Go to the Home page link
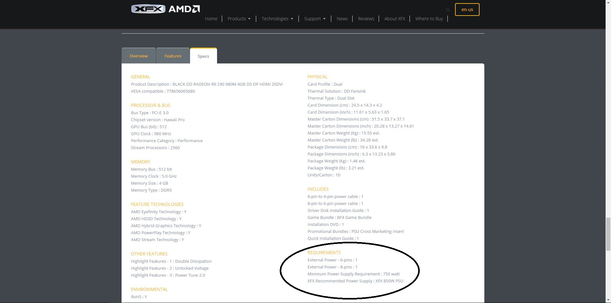611x303 pixels. point(211,19)
